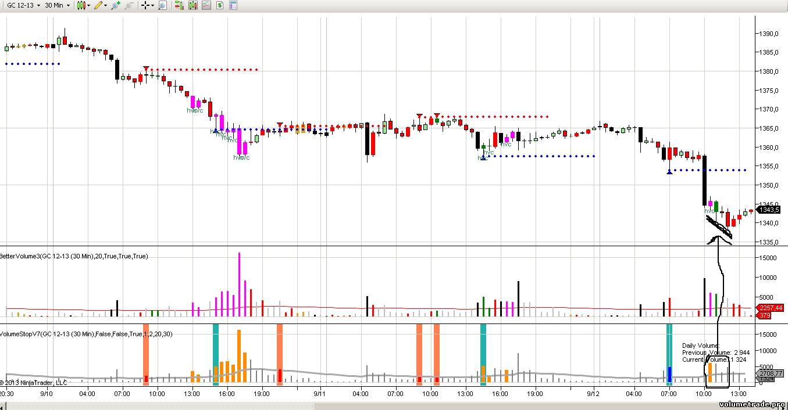Open the data box magnifier icon
This screenshot has height=410, width=788.
(162, 5)
